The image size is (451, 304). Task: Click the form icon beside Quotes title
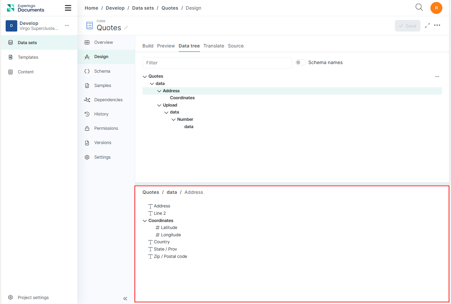pos(89,26)
